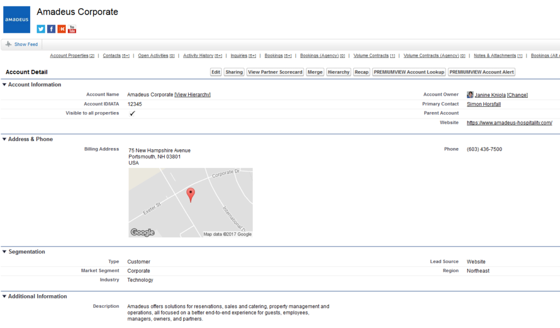Open the YouTube social icon
This screenshot has width=560, height=328.
pyautogui.click(x=72, y=29)
